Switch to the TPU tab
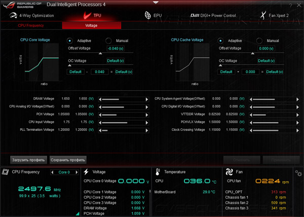The image size is (304, 217). coord(92,15)
